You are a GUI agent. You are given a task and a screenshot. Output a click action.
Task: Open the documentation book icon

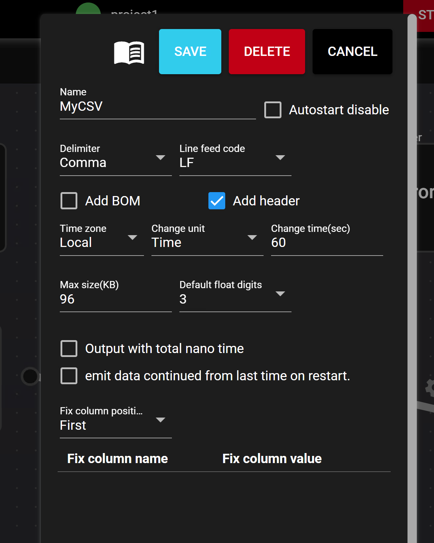[x=129, y=52]
